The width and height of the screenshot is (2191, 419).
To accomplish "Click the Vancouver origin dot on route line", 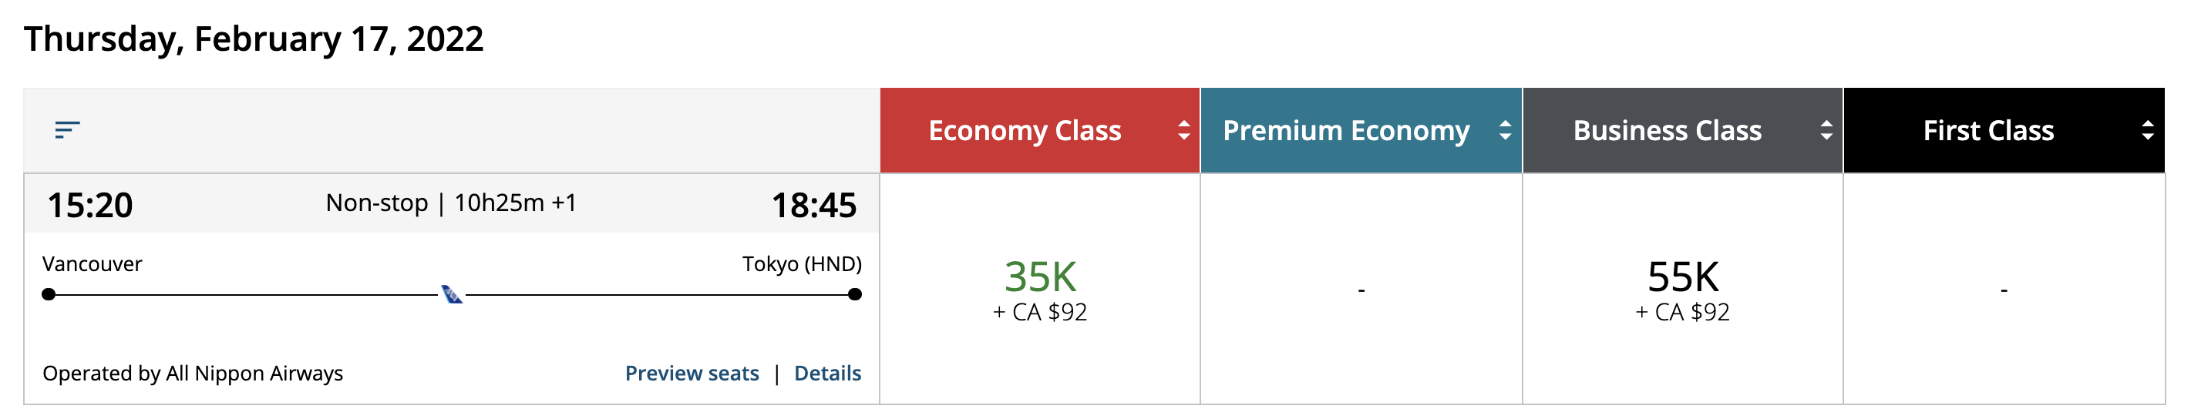I will click(x=49, y=294).
